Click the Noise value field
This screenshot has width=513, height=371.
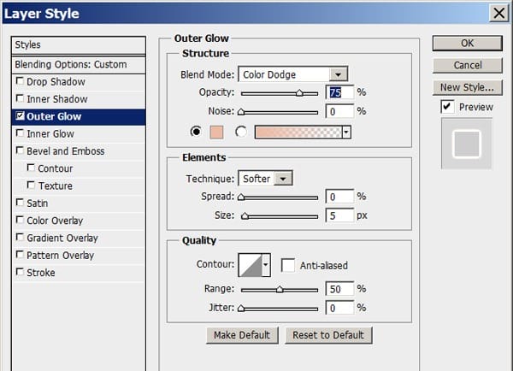(x=340, y=112)
